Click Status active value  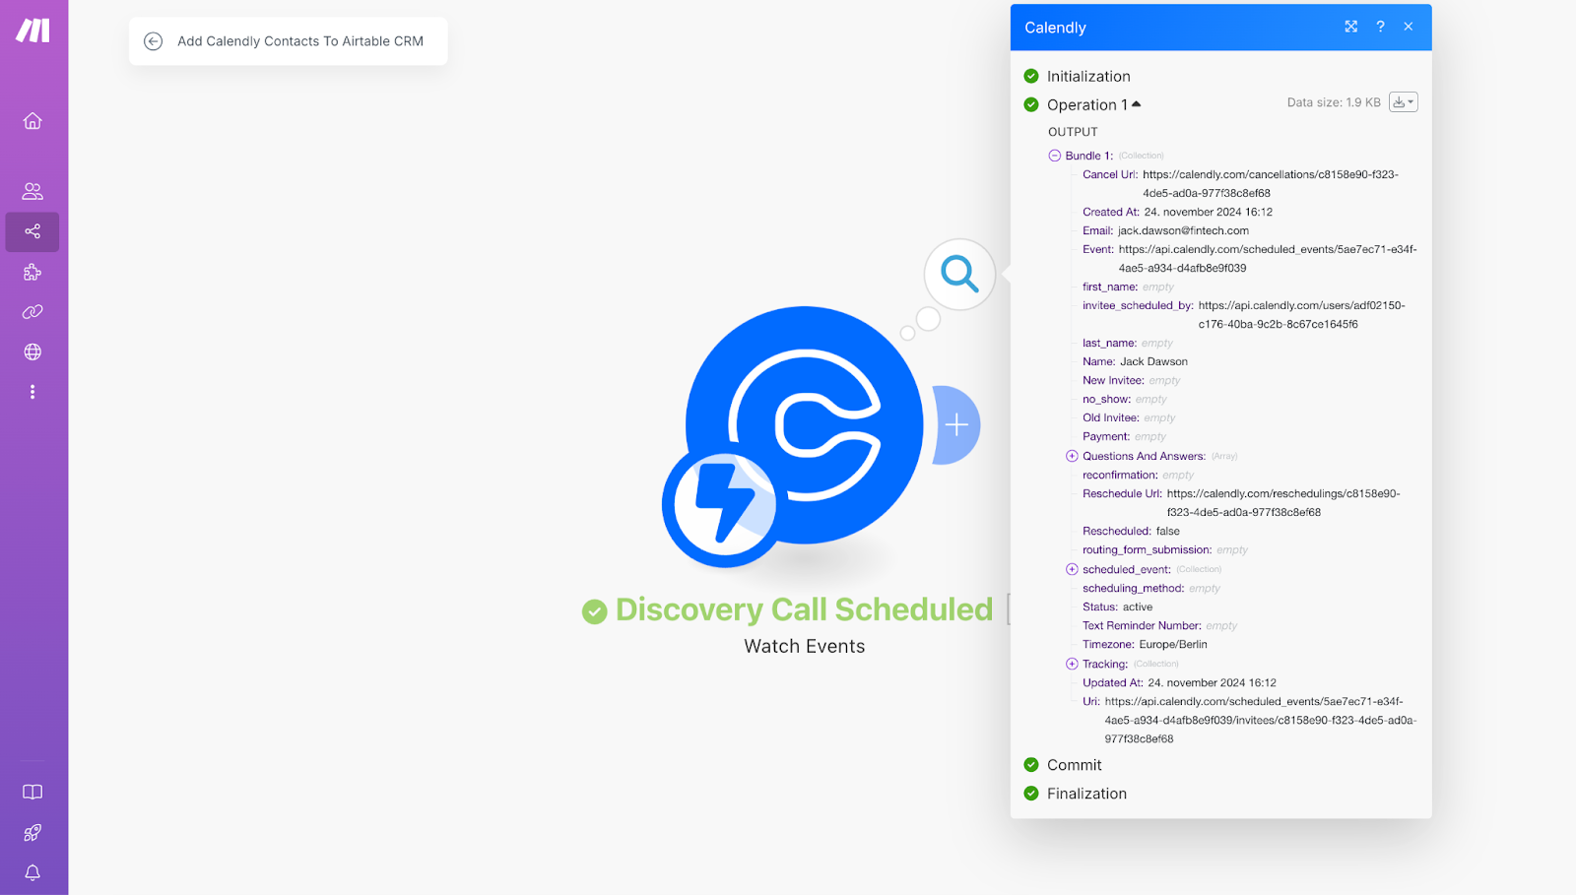(x=1138, y=607)
